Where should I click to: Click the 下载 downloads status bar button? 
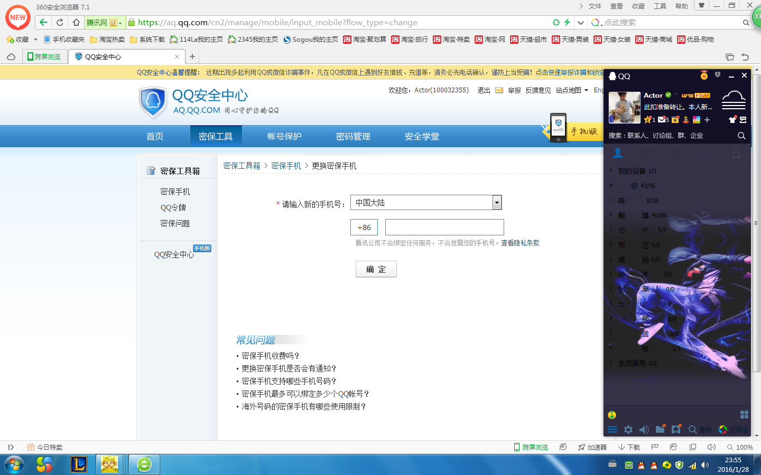coord(629,447)
